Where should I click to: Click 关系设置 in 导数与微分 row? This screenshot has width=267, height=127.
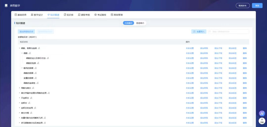point(190,88)
